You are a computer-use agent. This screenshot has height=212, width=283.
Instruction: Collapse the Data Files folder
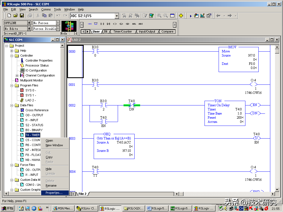click(x=12, y=105)
